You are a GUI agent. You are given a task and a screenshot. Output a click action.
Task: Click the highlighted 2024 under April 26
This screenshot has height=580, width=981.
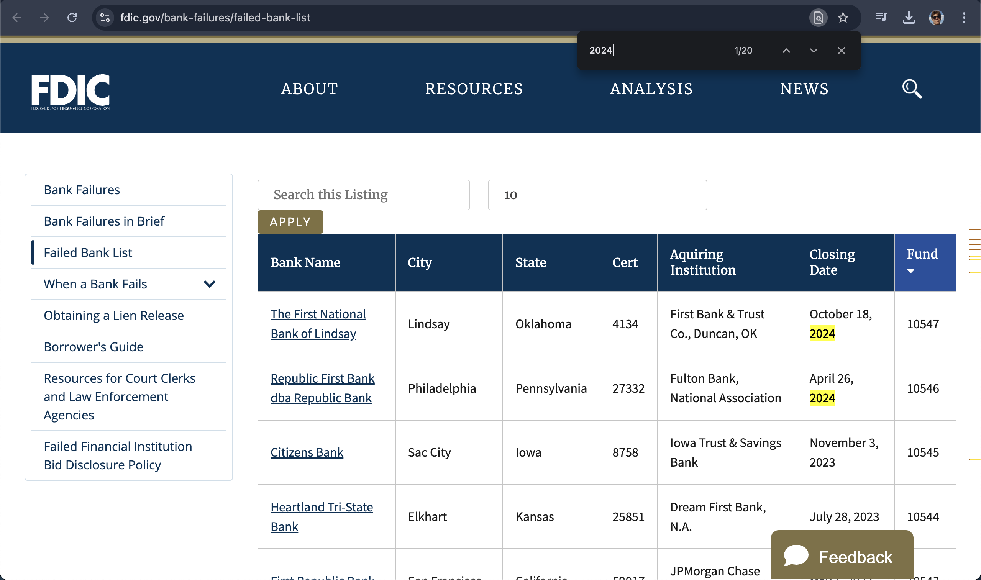coord(822,398)
